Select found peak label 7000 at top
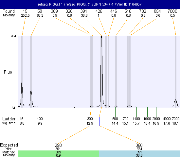Viewport: 180px width, 157px height. coord(172,11)
